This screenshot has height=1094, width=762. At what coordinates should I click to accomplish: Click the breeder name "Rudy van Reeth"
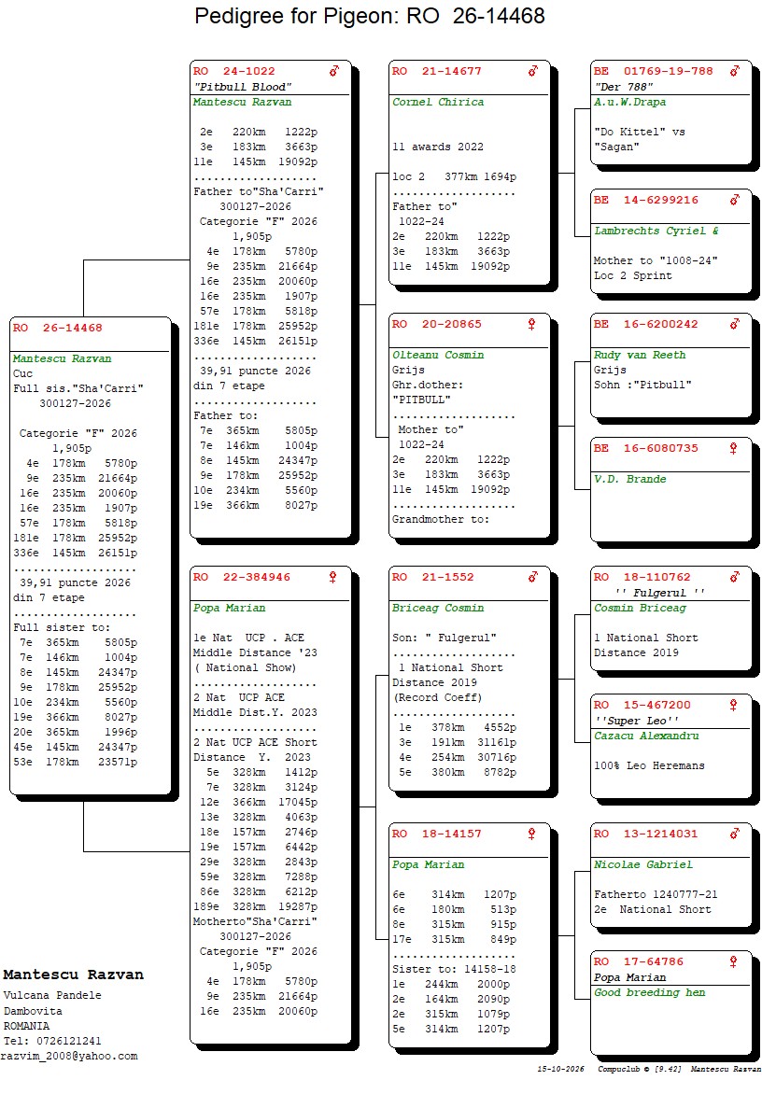pyautogui.click(x=639, y=355)
